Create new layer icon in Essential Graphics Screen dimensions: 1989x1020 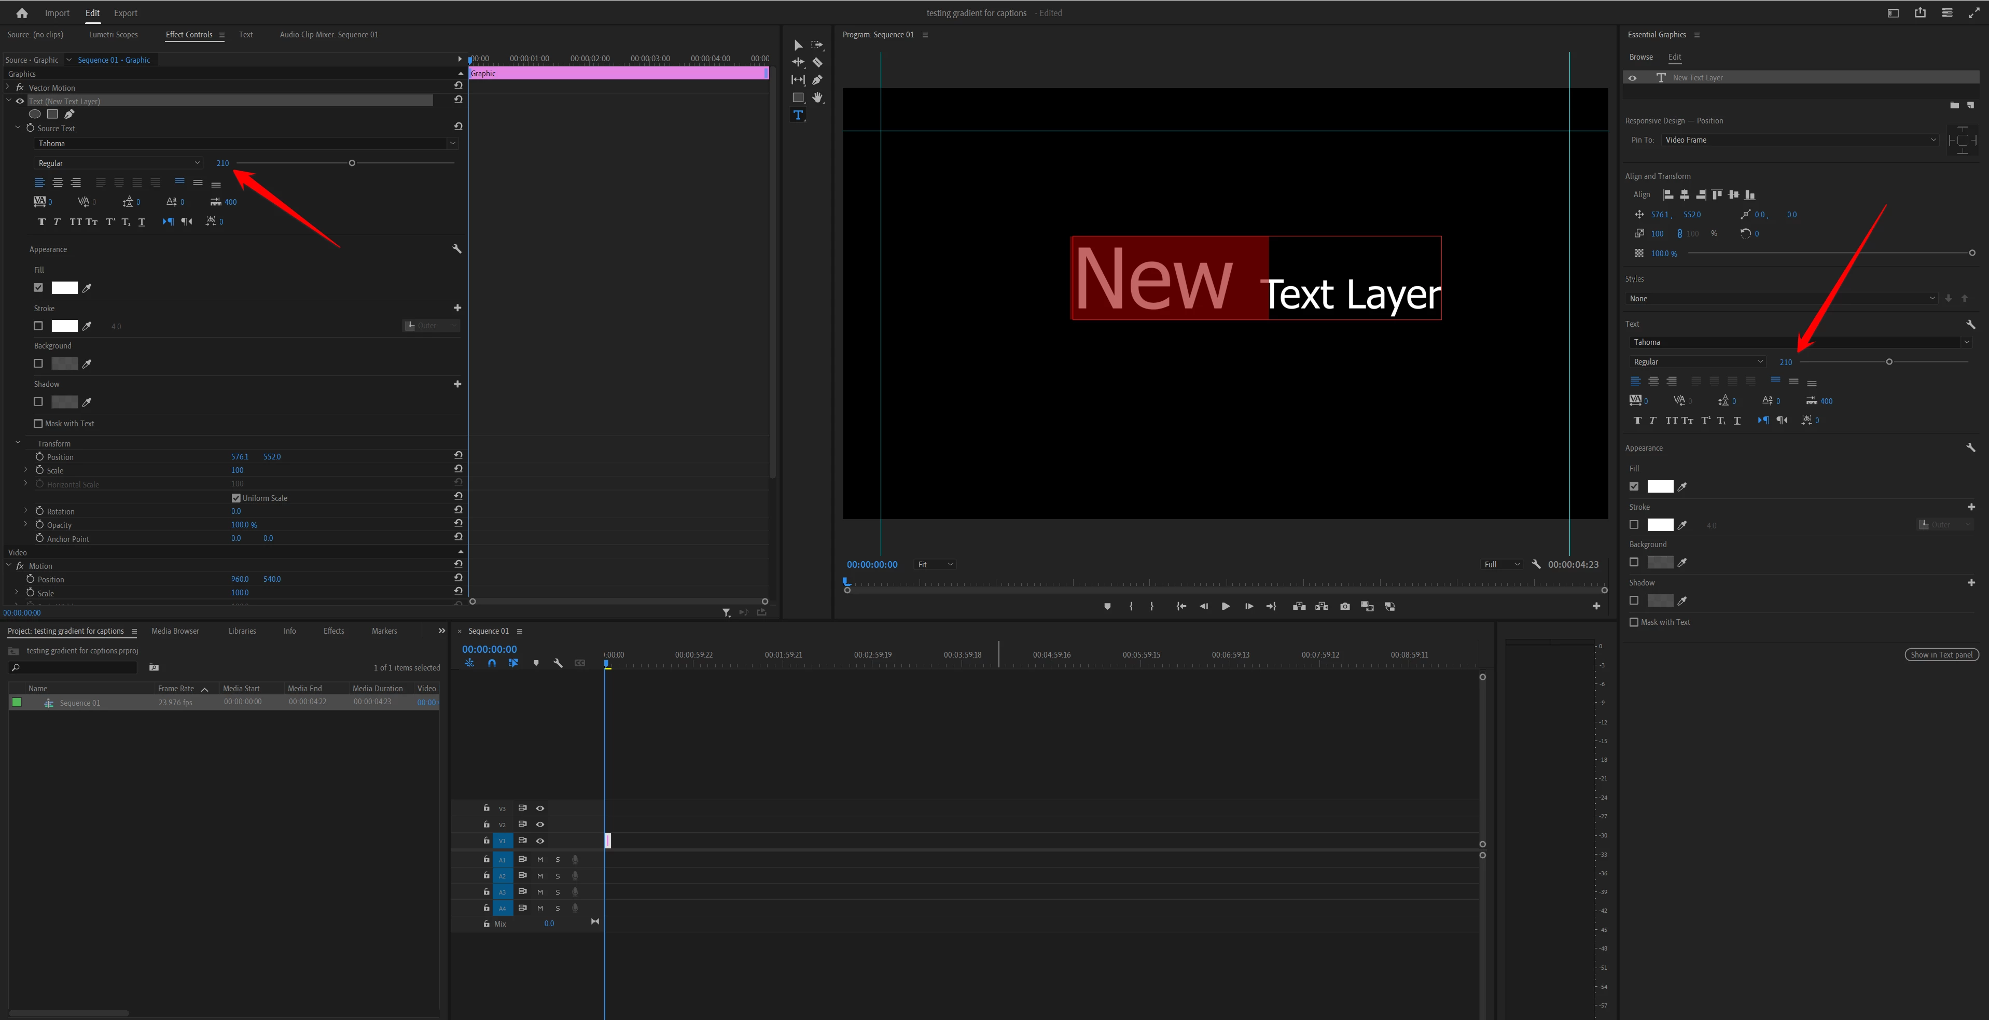click(x=1970, y=105)
